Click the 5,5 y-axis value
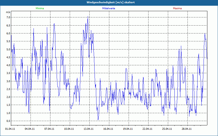This screenshot has height=136, width=218. click(x=8, y=41)
